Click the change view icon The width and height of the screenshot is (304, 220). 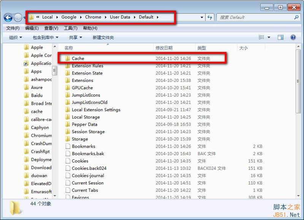[261, 37]
